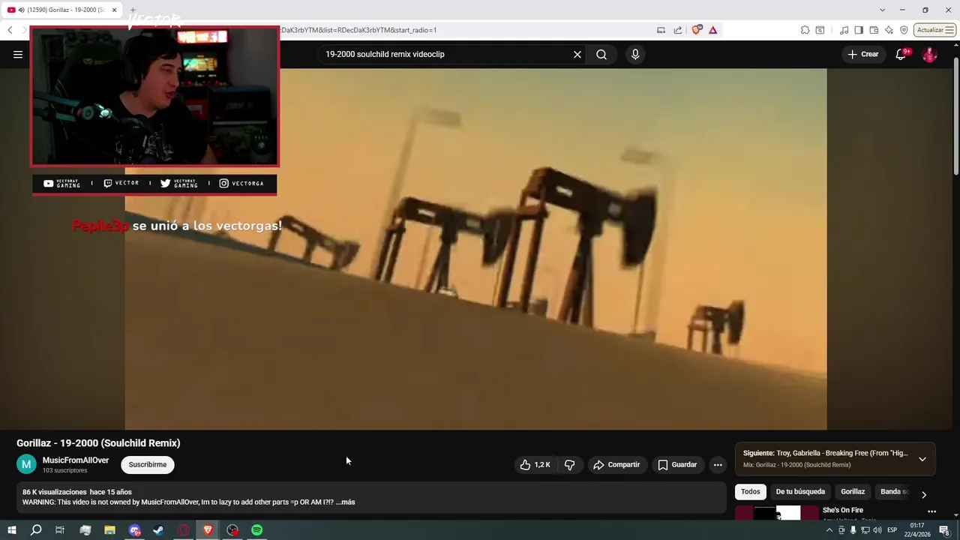960x540 pixels.
Task: Like the video with thumbs up
Action: [x=535, y=465]
